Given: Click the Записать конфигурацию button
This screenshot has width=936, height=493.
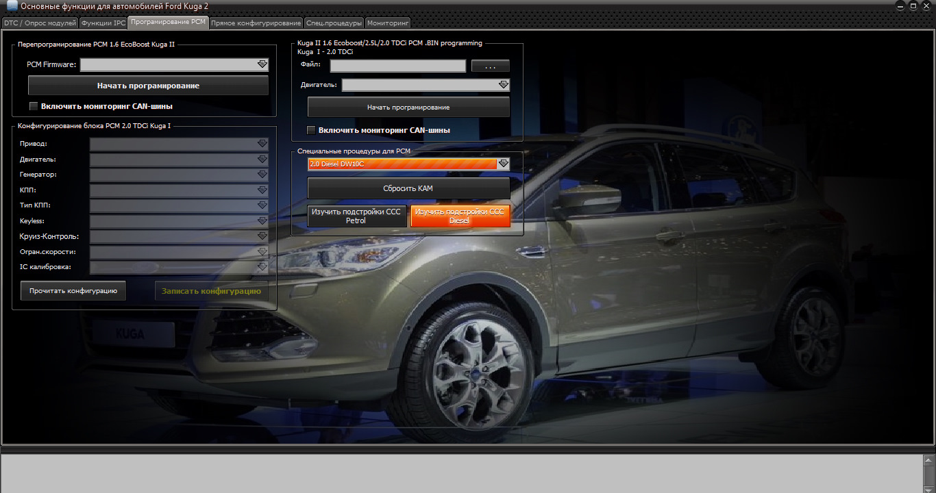Looking at the screenshot, I should click(x=212, y=291).
